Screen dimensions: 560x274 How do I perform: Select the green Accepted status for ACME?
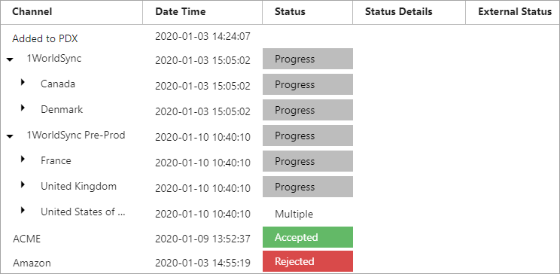pyautogui.click(x=308, y=237)
